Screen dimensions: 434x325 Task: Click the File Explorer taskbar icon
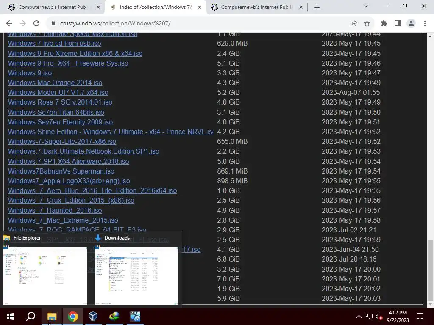click(52, 317)
